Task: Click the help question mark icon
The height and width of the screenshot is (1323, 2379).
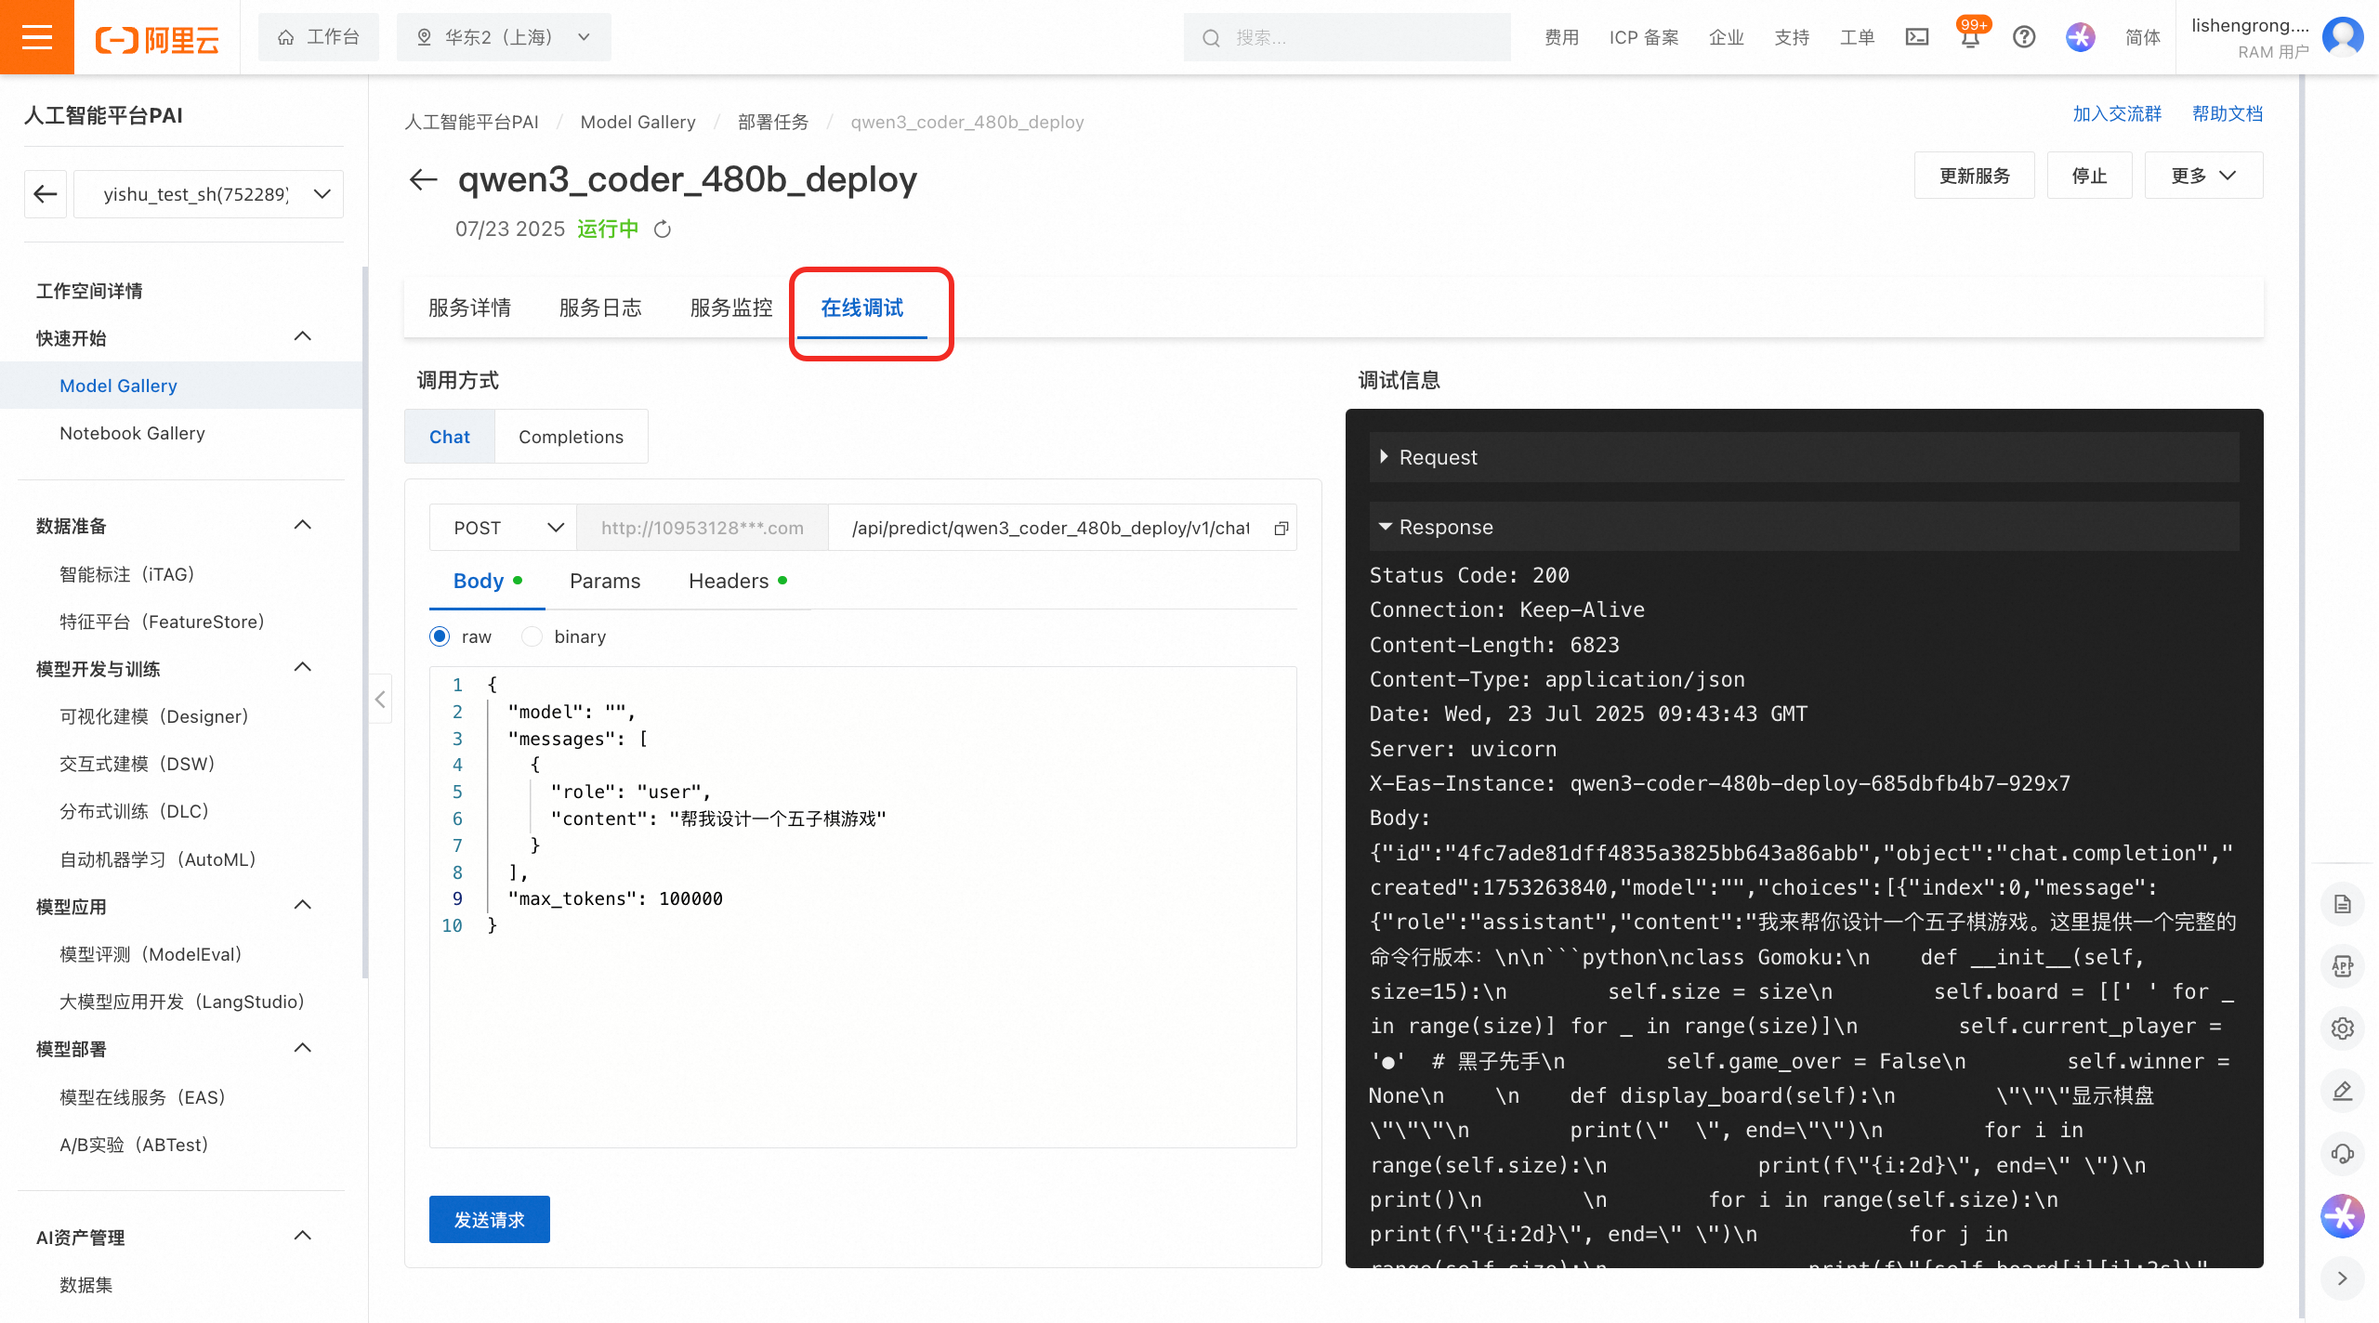Action: 2024,37
